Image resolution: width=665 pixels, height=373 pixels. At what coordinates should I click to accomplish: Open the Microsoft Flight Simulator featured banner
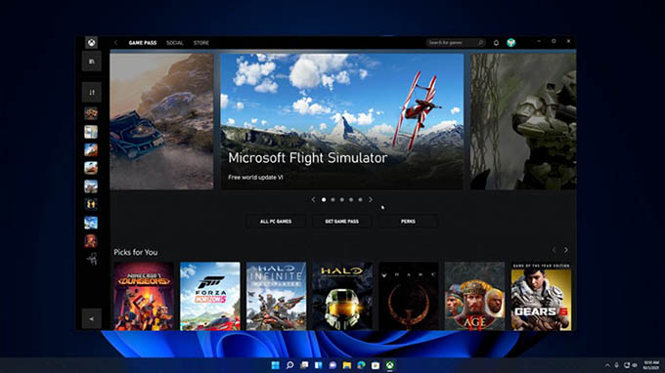(x=342, y=121)
